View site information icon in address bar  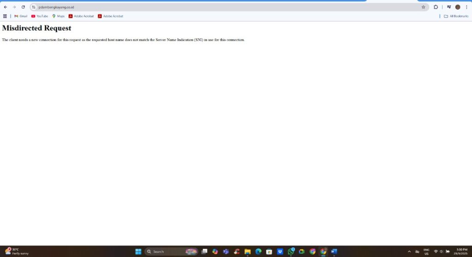point(34,7)
